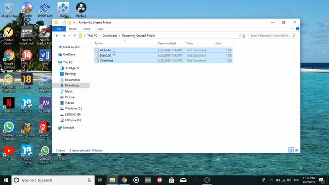Click Cortana microphone icon in search box
Viewport: 329px width, 185px height.
(89, 180)
